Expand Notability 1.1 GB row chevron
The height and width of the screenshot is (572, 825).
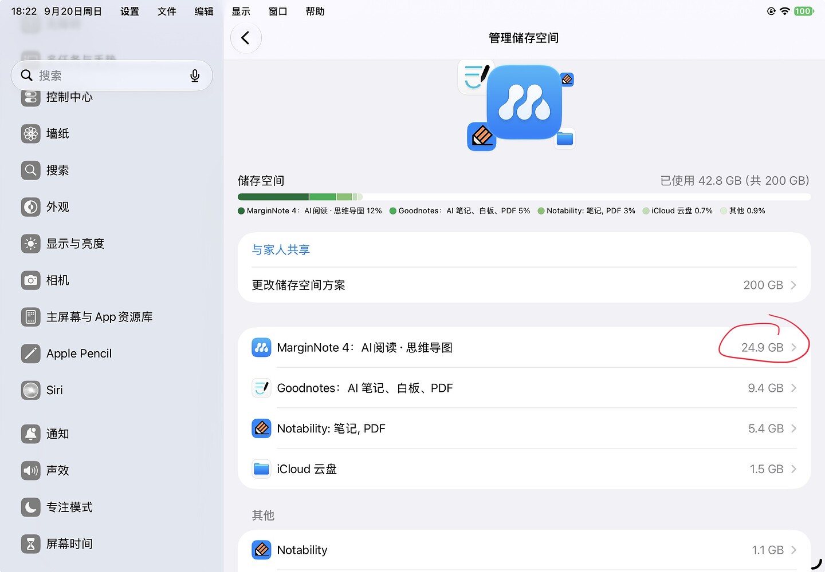(793, 550)
